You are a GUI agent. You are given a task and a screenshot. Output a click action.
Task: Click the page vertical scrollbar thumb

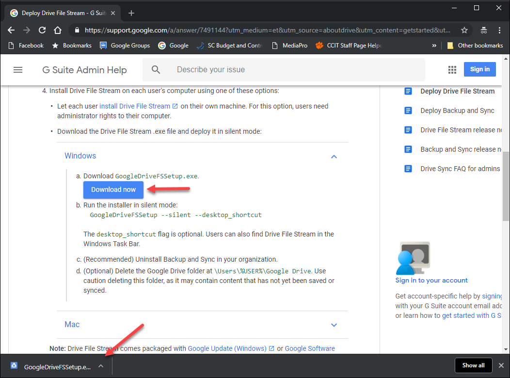click(x=506, y=186)
